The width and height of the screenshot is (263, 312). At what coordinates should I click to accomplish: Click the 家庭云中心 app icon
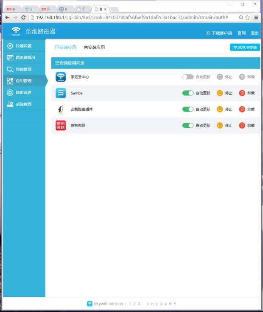pos(61,77)
